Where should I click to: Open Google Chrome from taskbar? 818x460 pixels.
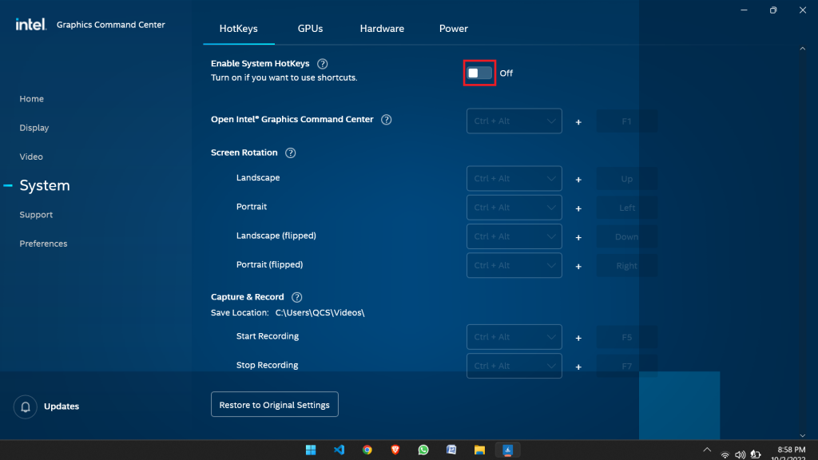click(x=367, y=450)
